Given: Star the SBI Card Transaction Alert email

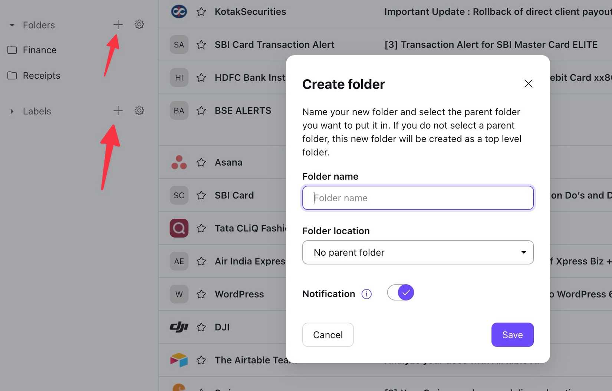Looking at the screenshot, I should (201, 44).
